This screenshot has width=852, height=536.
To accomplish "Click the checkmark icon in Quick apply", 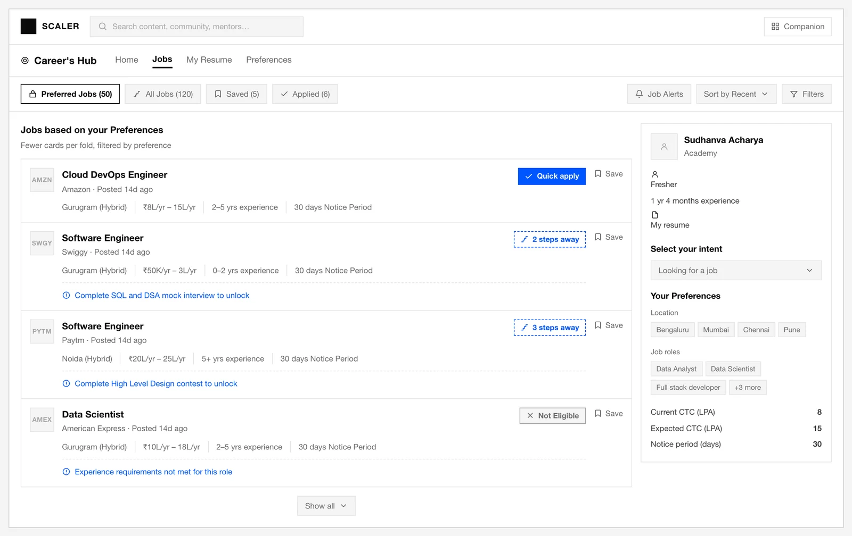I will coord(529,177).
